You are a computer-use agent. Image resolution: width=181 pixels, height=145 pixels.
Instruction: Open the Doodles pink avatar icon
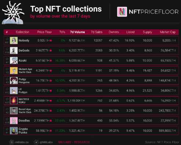[14, 120]
